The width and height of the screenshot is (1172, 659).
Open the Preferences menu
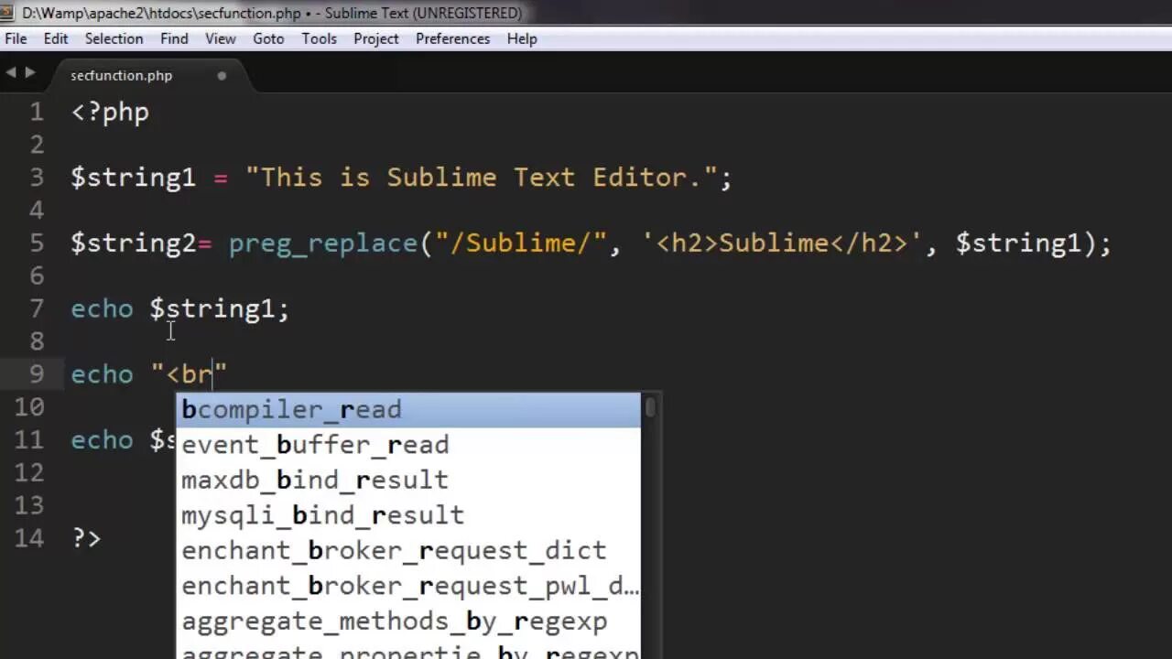[x=452, y=38]
